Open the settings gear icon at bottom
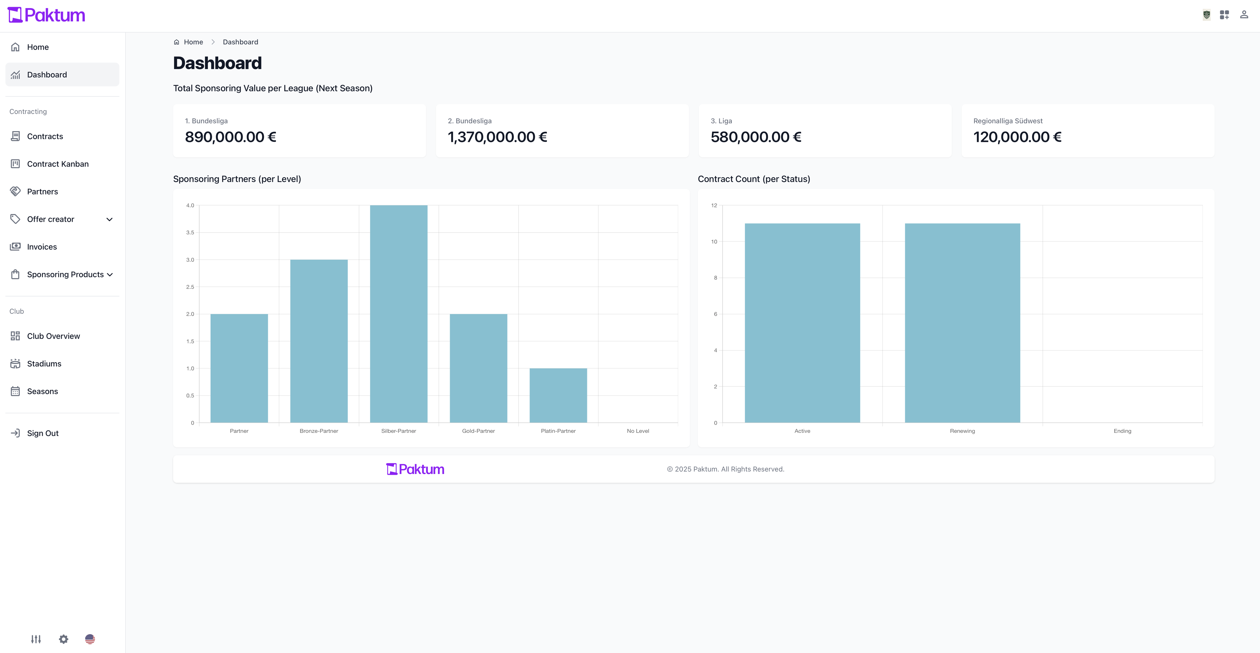This screenshot has width=1260, height=653. point(64,639)
